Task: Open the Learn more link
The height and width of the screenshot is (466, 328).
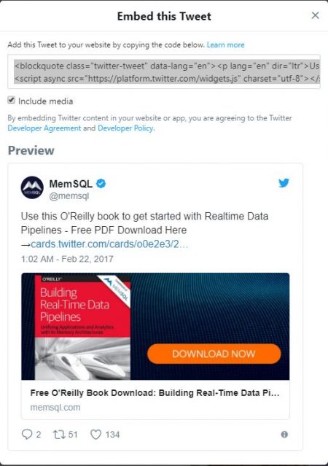Action: click(x=225, y=45)
